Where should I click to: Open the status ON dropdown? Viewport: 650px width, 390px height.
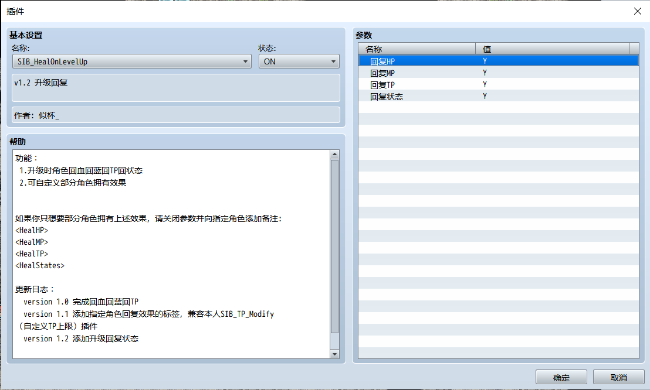click(299, 61)
